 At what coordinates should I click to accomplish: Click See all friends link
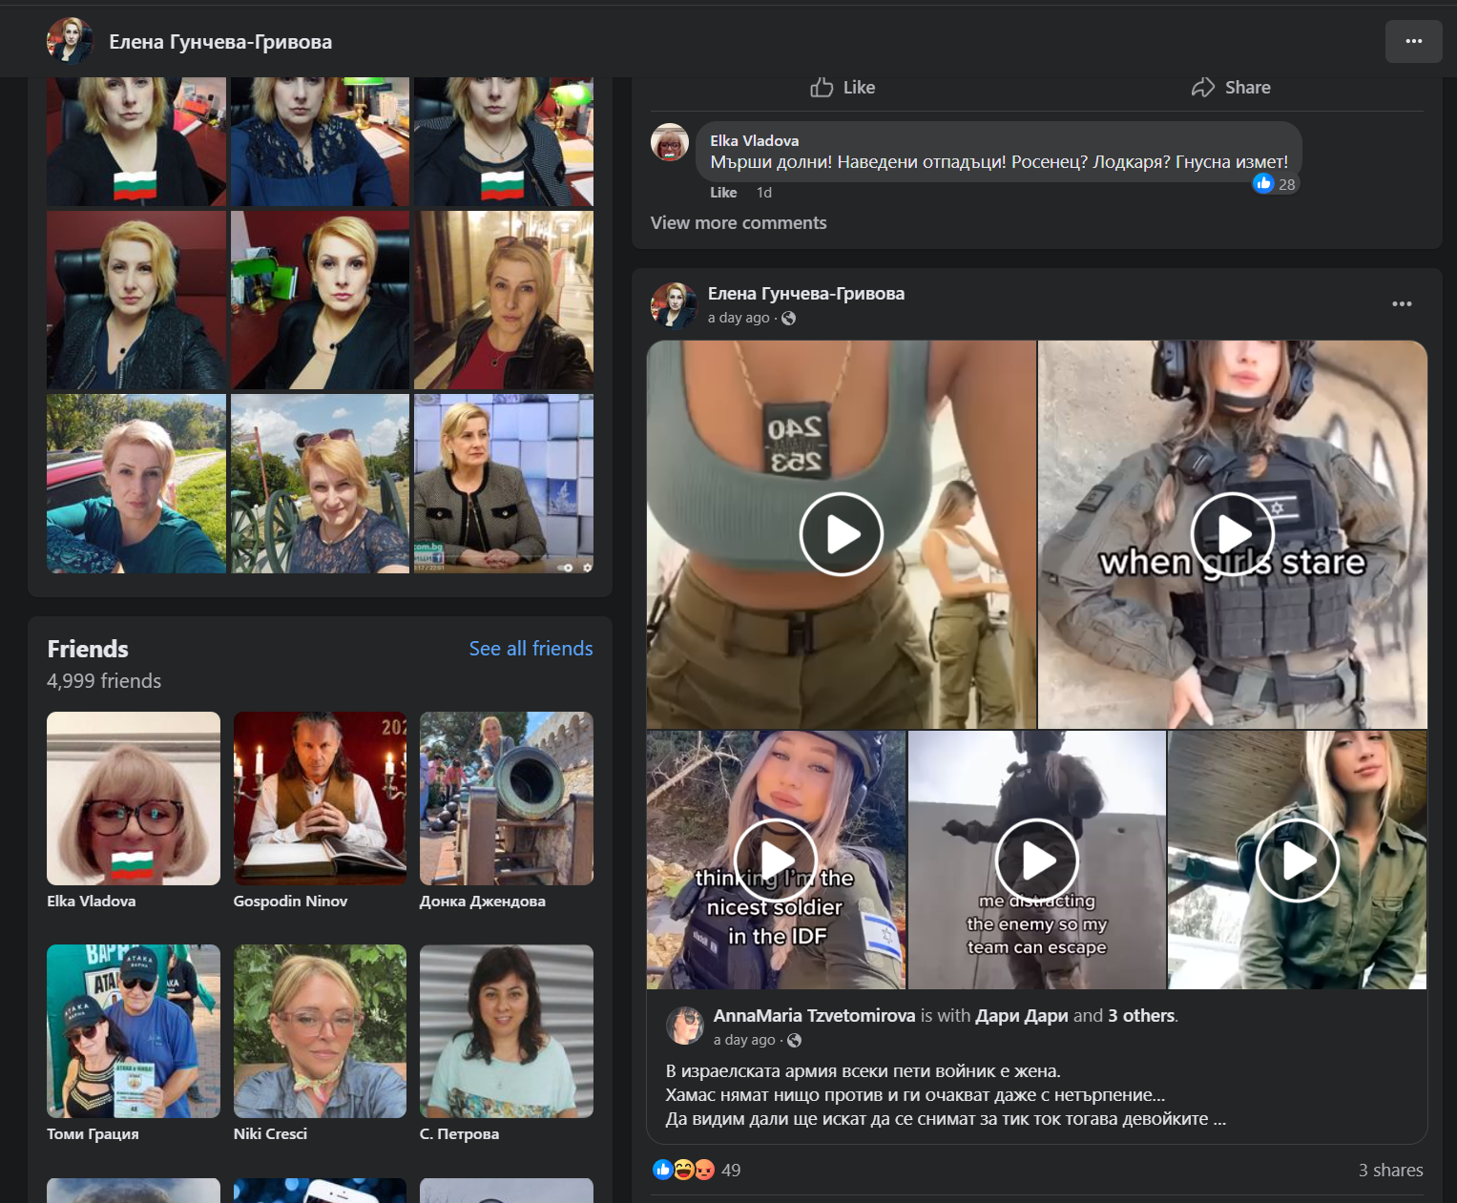coord(531,649)
